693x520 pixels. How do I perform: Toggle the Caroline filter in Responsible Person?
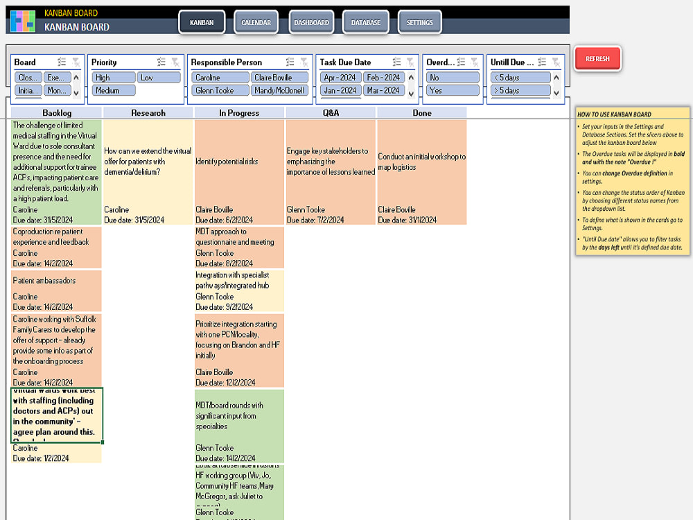pos(220,77)
